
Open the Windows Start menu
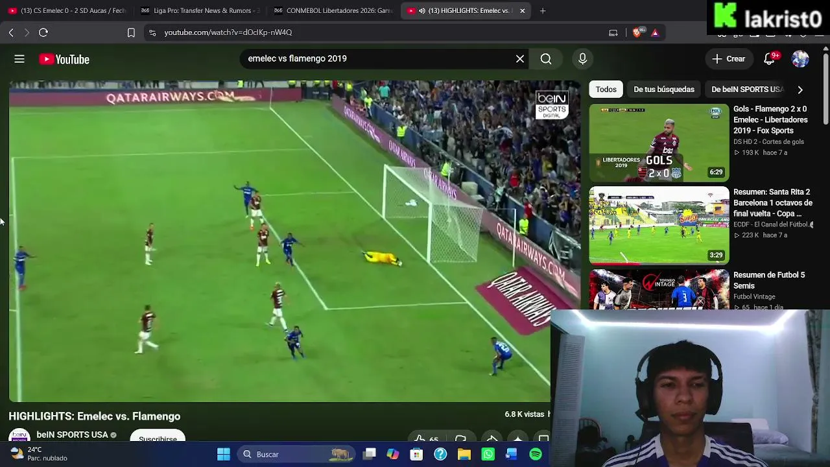coord(224,455)
